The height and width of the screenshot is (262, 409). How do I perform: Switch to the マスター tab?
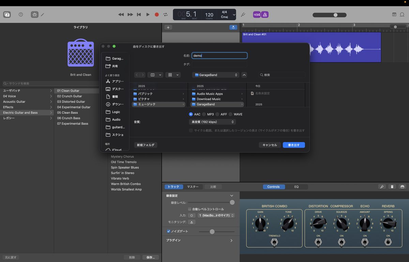[x=193, y=187]
